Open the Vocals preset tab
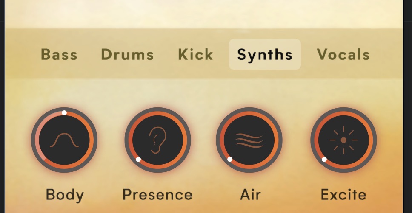 (343, 54)
